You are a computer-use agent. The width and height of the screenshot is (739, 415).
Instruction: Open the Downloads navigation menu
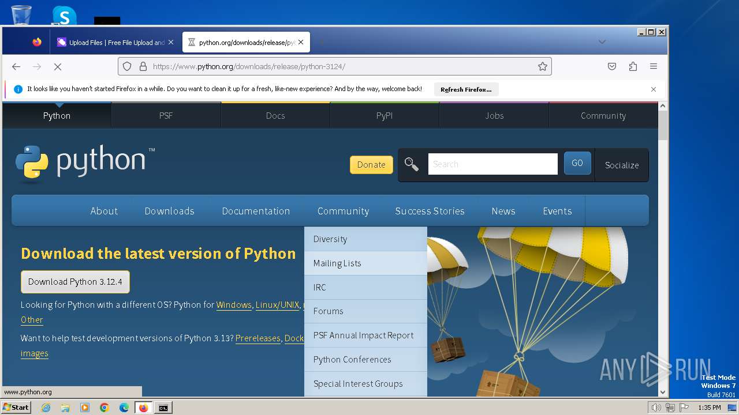(169, 211)
